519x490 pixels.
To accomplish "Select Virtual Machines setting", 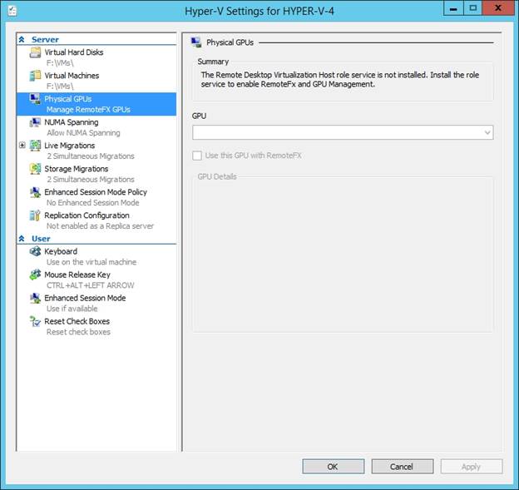I will point(72,76).
